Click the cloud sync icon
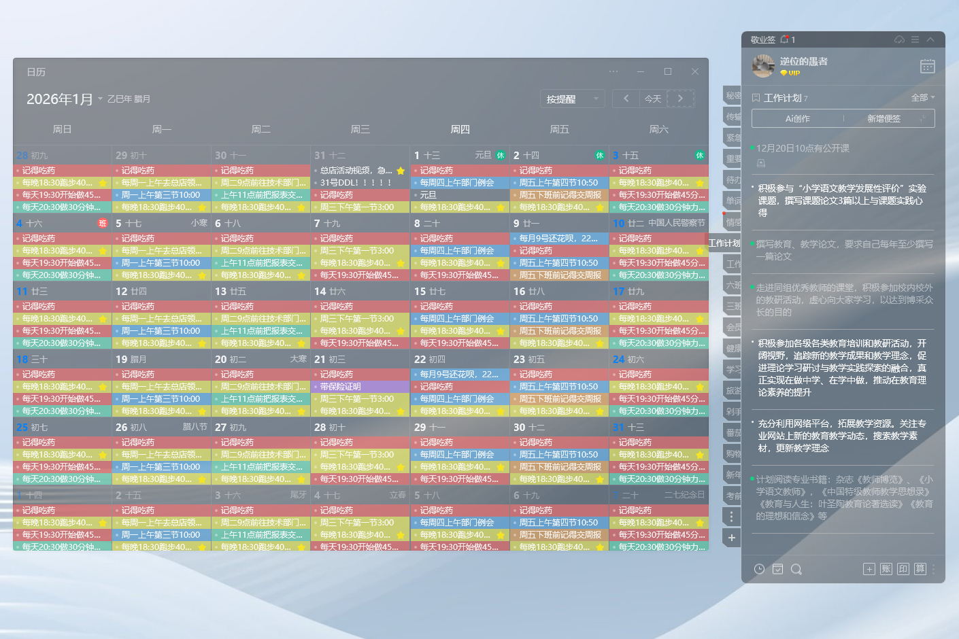 (899, 39)
